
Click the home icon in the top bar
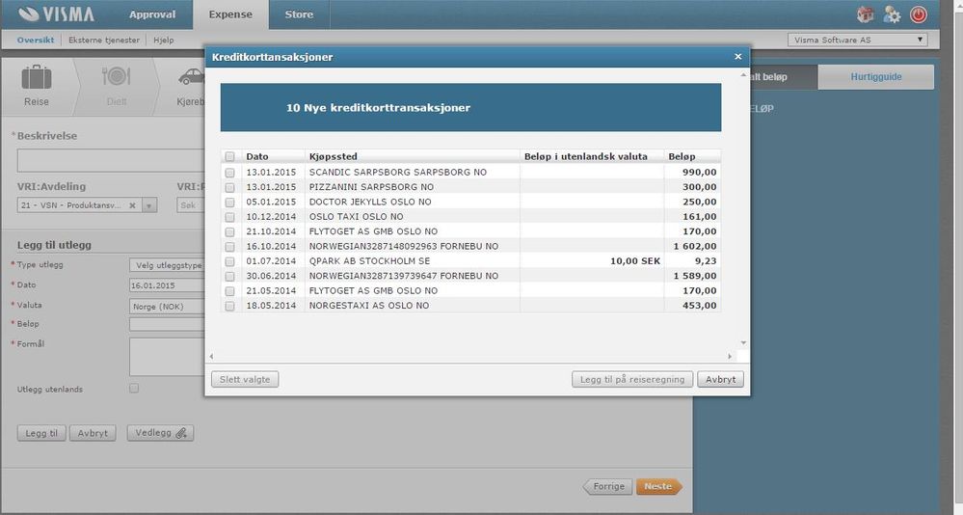pyautogui.click(x=866, y=14)
